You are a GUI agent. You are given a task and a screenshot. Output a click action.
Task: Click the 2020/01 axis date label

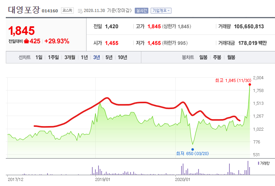click(x=183, y=179)
